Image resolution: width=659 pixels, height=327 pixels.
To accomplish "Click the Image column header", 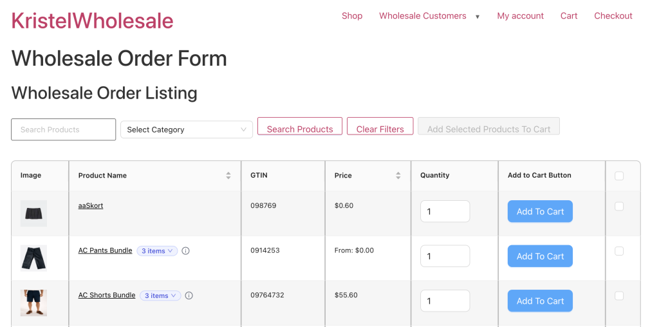I will [31, 175].
